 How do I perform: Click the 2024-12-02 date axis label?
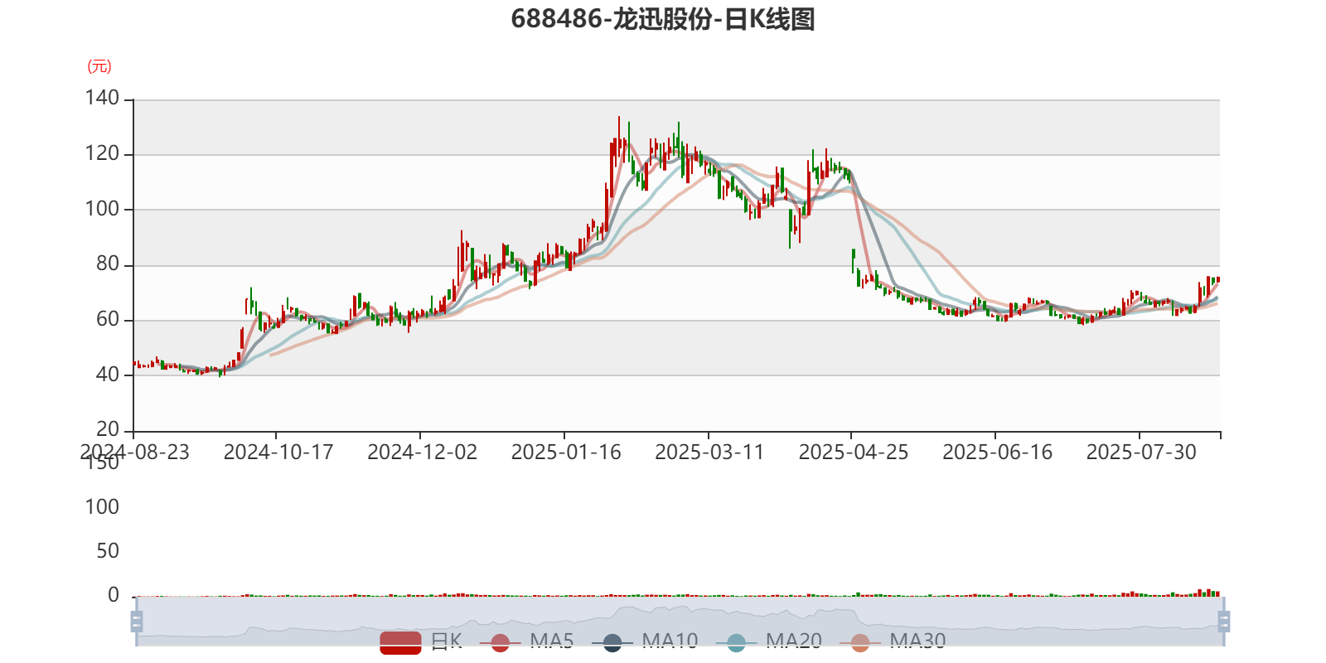pyautogui.click(x=423, y=452)
